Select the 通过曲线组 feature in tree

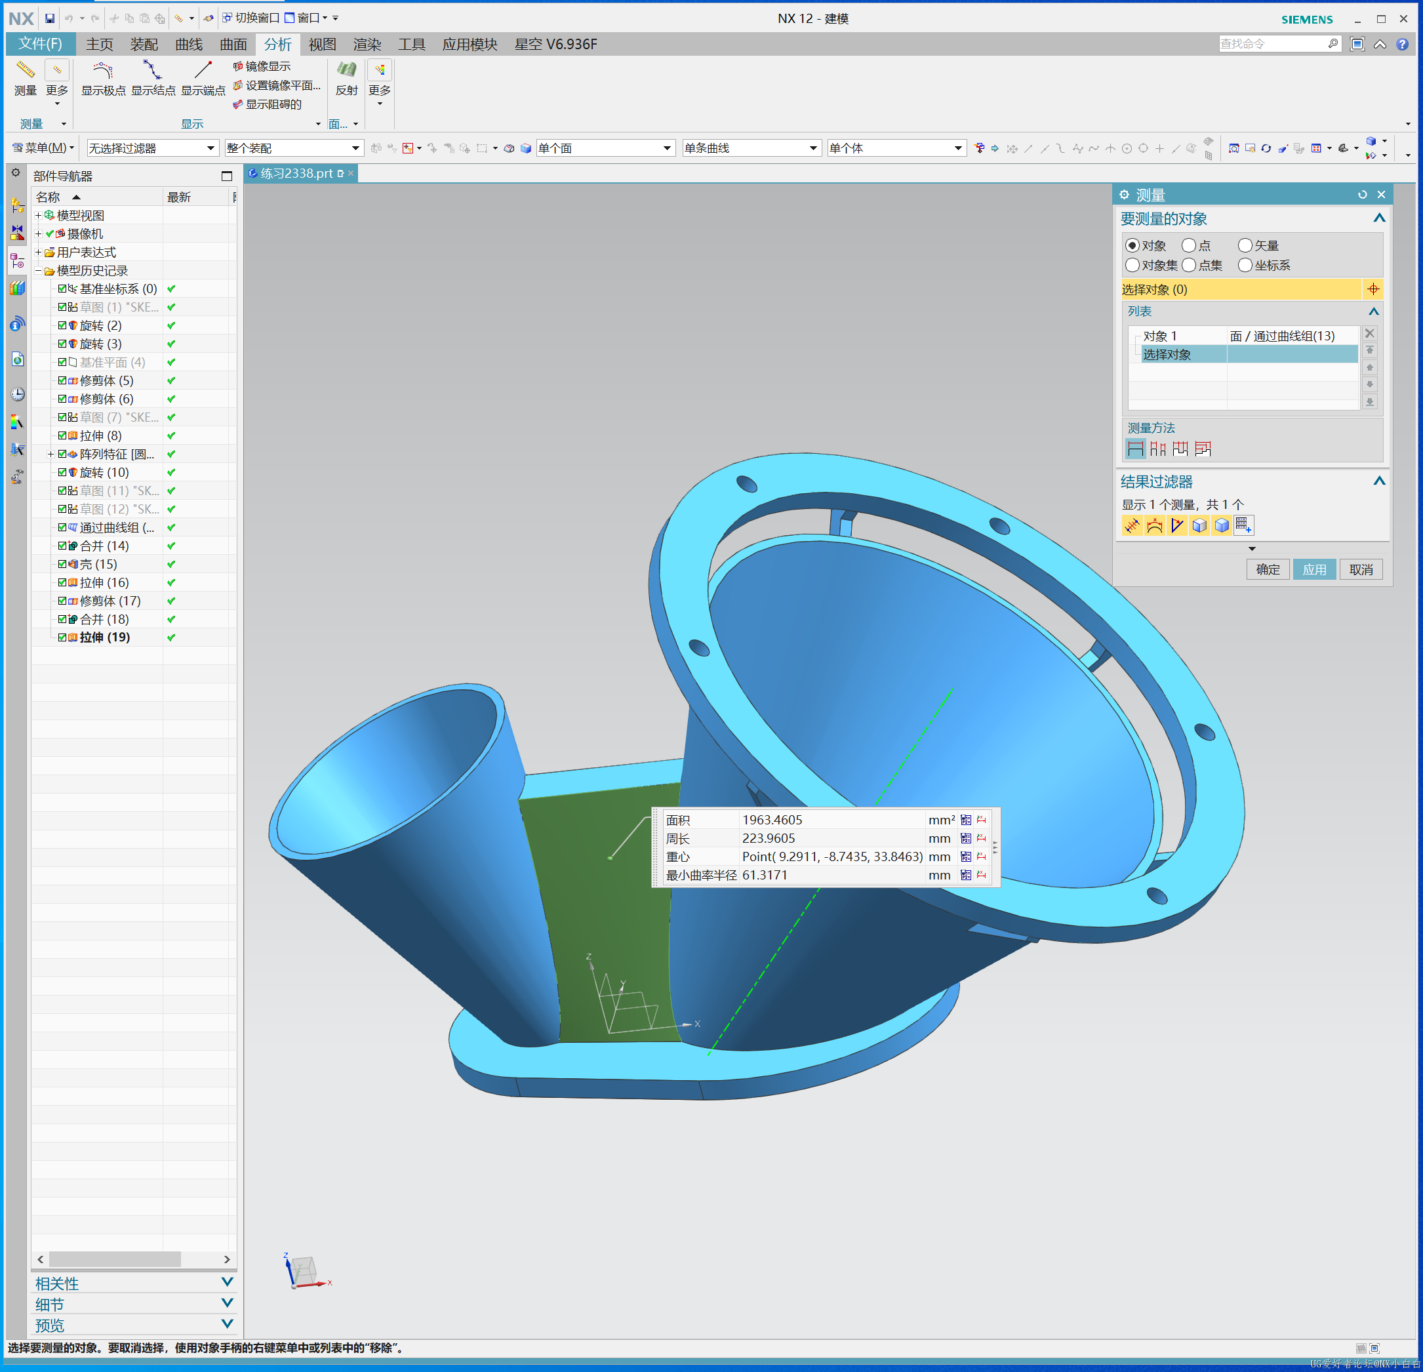coord(116,528)
